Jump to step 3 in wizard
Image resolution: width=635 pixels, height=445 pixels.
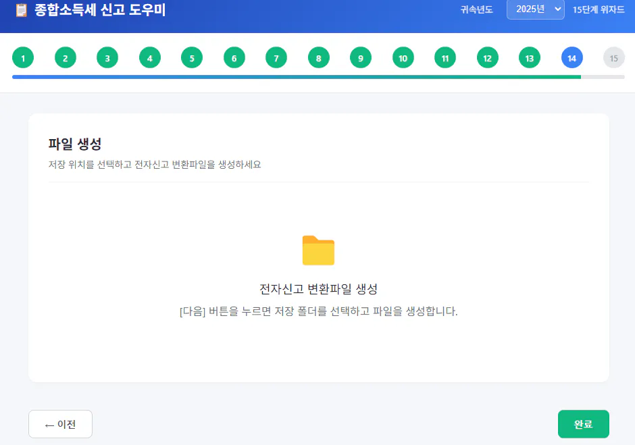107,58
